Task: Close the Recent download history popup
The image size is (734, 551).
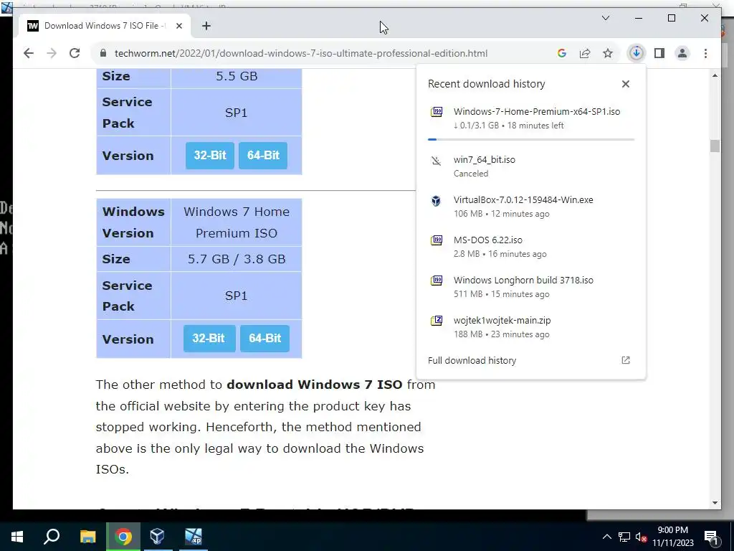Action: pyautogui.click(x=625, y=84)
